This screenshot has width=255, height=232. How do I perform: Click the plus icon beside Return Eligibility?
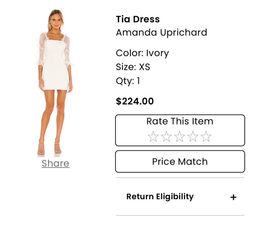(x=233, y=197)
